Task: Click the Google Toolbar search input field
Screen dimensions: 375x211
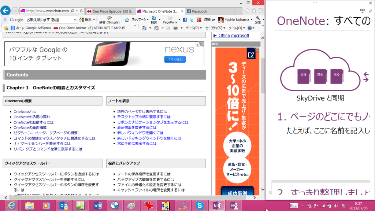Action: 49,20
